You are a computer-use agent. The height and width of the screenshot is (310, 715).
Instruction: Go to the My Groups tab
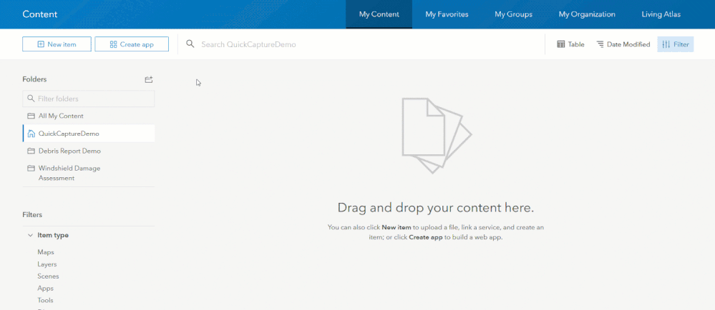tap(513, 14)
